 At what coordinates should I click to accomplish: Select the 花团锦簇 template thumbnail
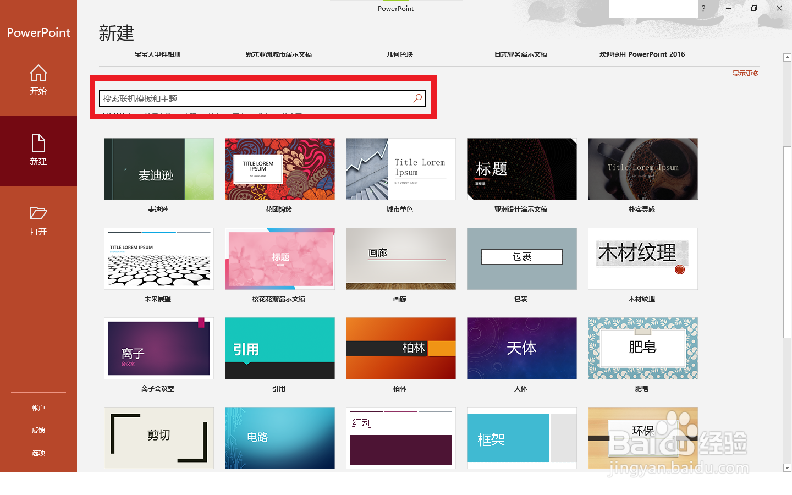[280, 169]
